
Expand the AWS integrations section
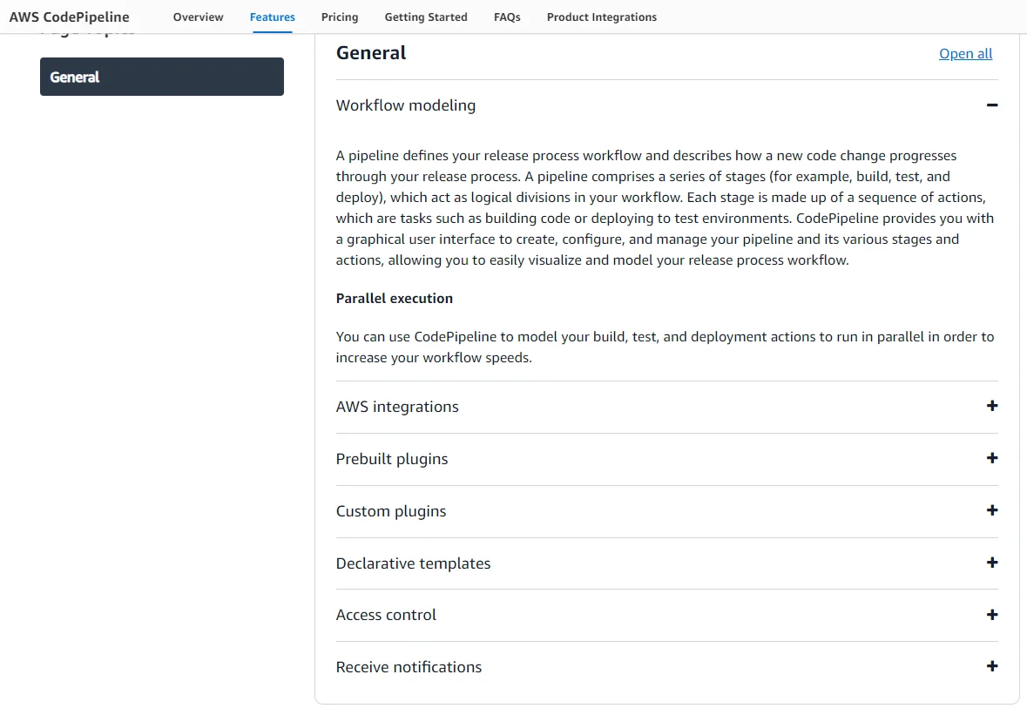point(666,407)
